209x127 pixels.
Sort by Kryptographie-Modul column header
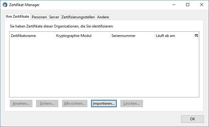(x=82, y=36)
